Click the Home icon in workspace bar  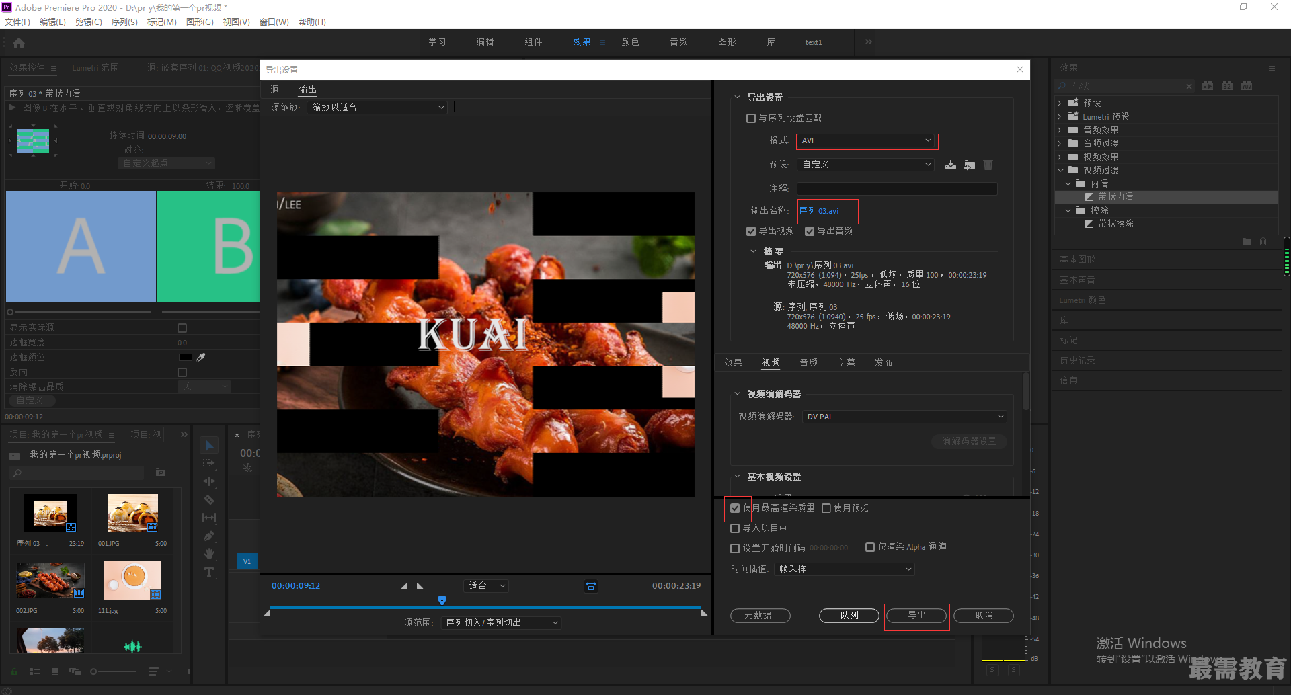point(19,42)
